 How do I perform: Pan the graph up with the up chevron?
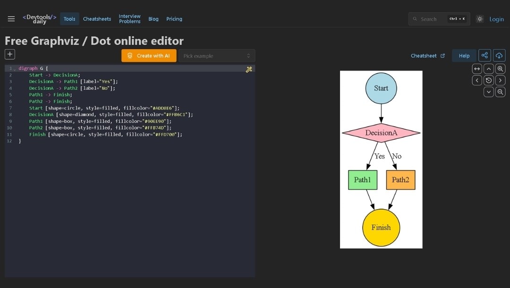point(489,68)
